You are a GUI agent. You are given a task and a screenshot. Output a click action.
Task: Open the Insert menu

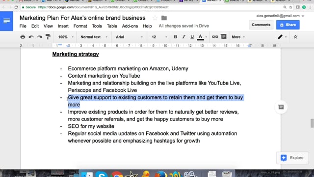tap(63, 26)
